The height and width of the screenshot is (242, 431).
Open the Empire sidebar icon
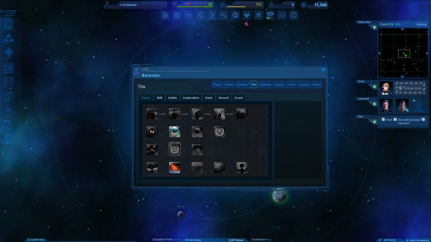pos(8,53)
